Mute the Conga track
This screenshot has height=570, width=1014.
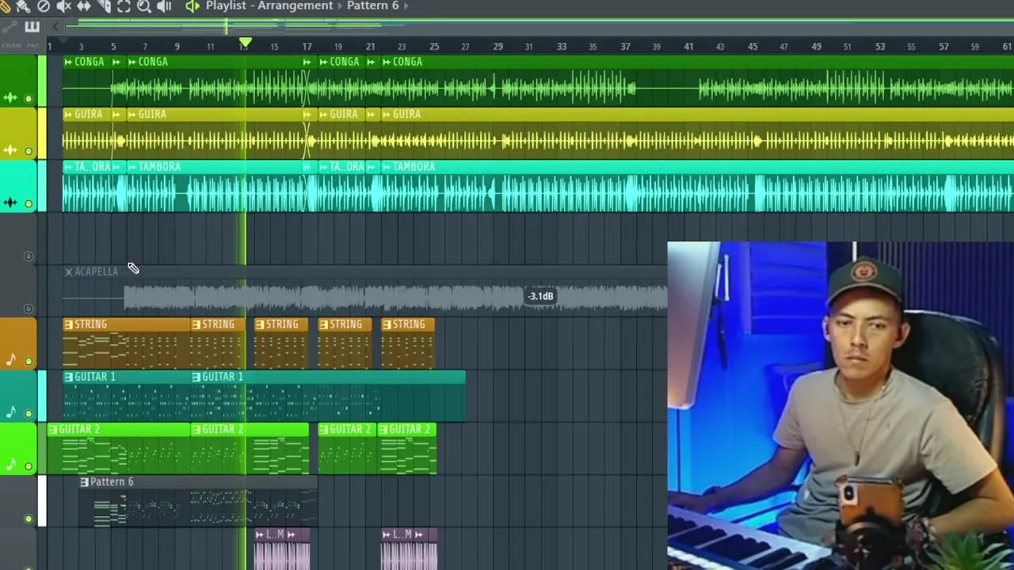[x=29, y=99]
